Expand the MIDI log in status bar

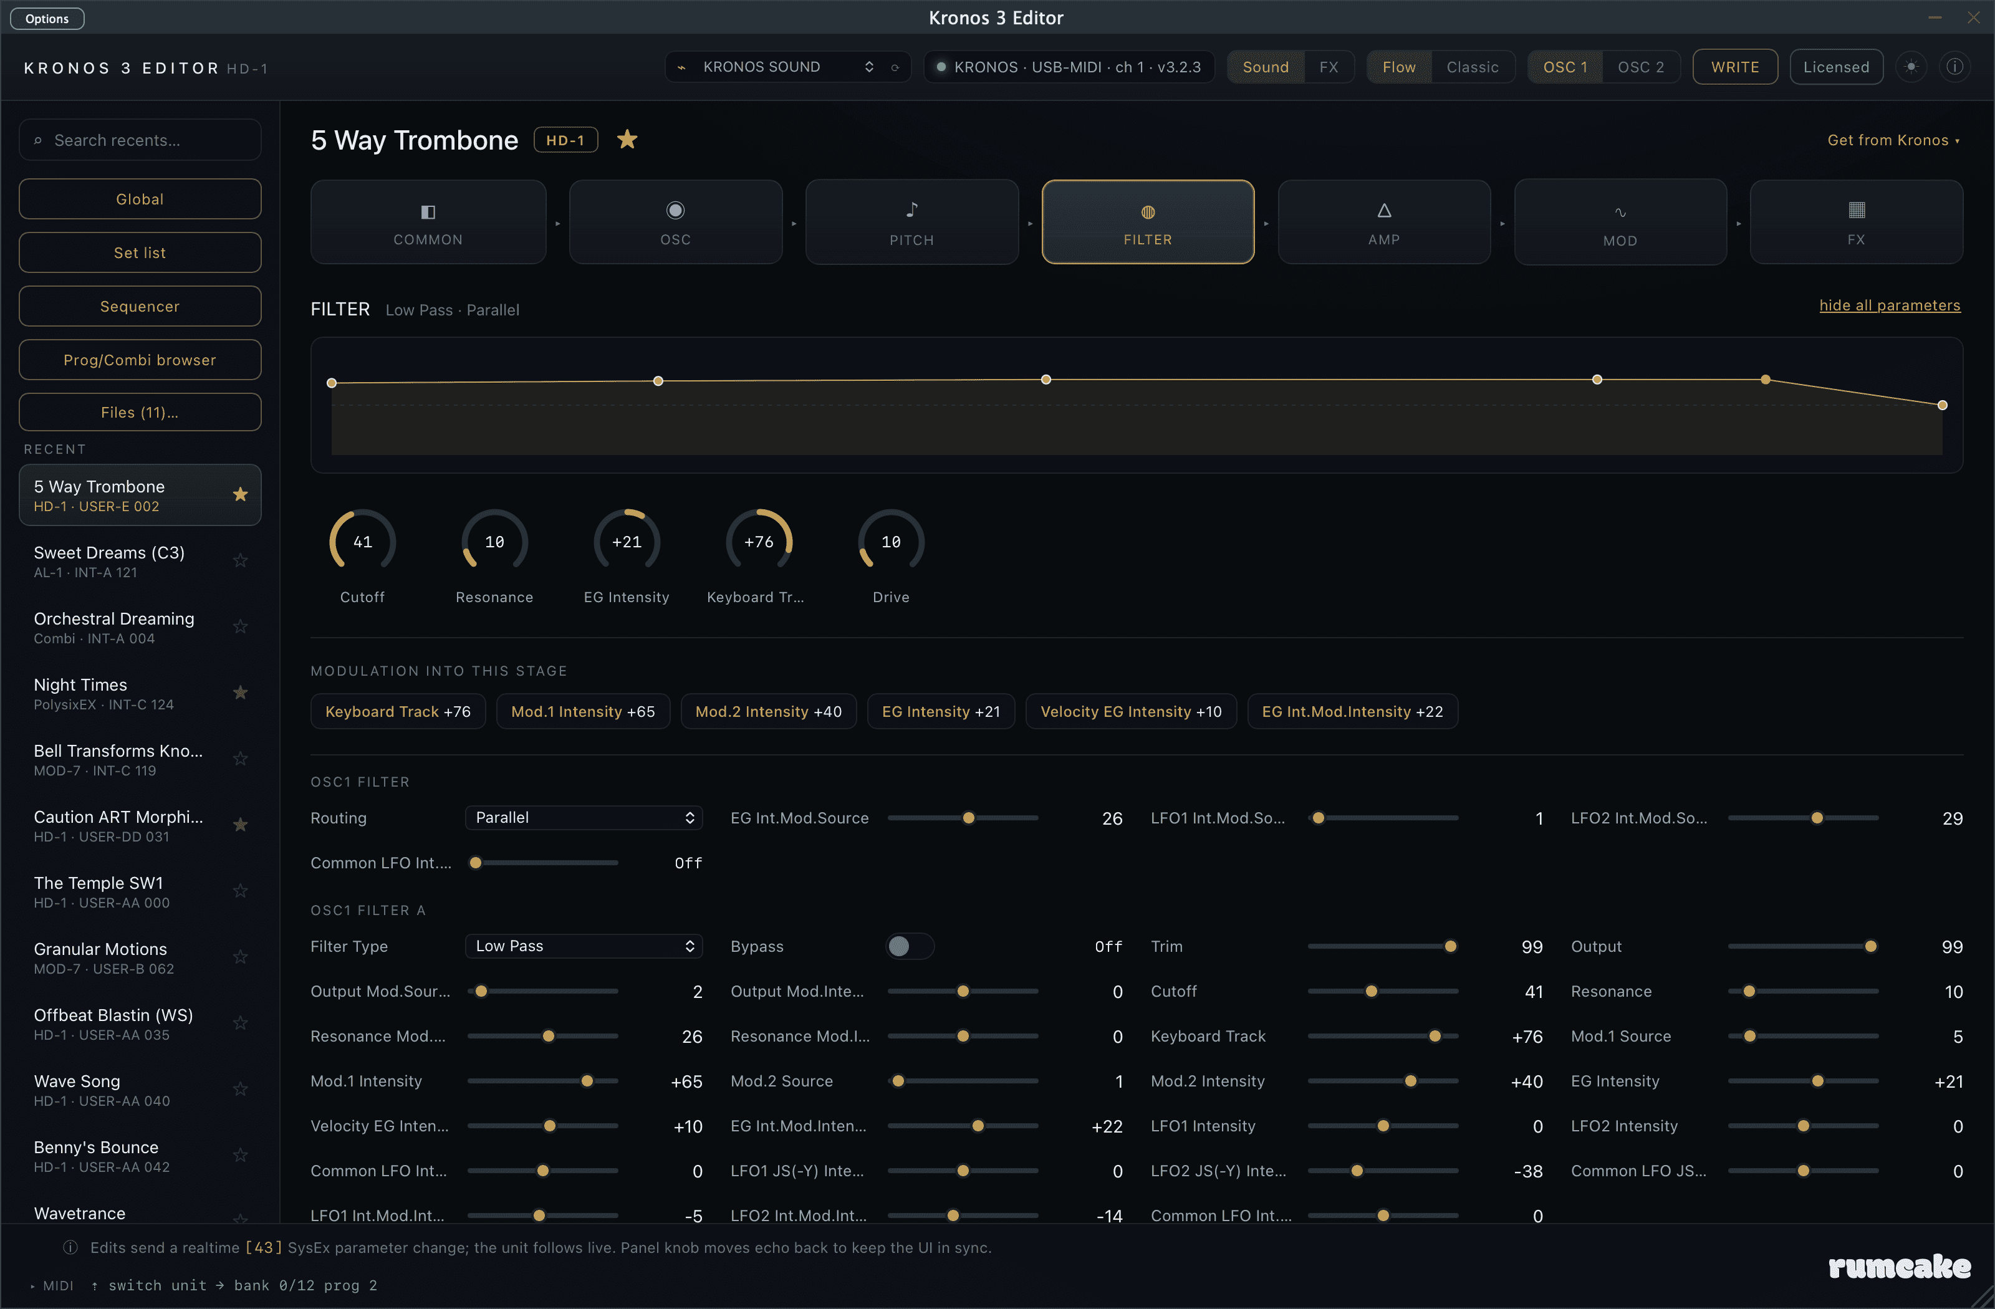52,1285
